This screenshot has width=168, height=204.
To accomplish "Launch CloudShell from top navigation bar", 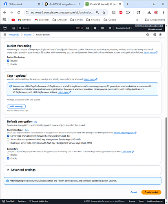I will [x=88, y=28].
